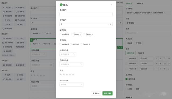Screen dimensions: 172x99
Task: Add 上传 upload component from left panel
Action: pyautogui.click(x=20, y=38)
